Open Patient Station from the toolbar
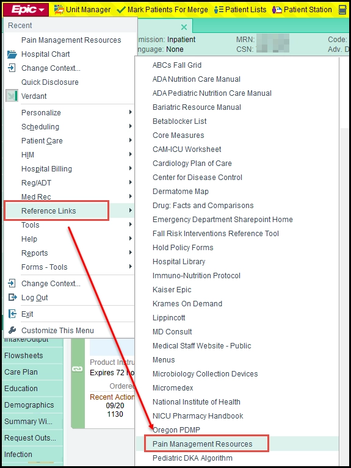 pyautogui.click(x=277, y=10)
